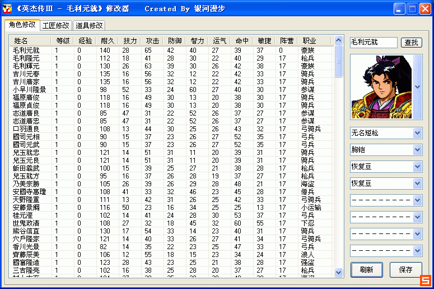Select the 福原貞俊 row
The image size is (434, 289).
point(171,105)
